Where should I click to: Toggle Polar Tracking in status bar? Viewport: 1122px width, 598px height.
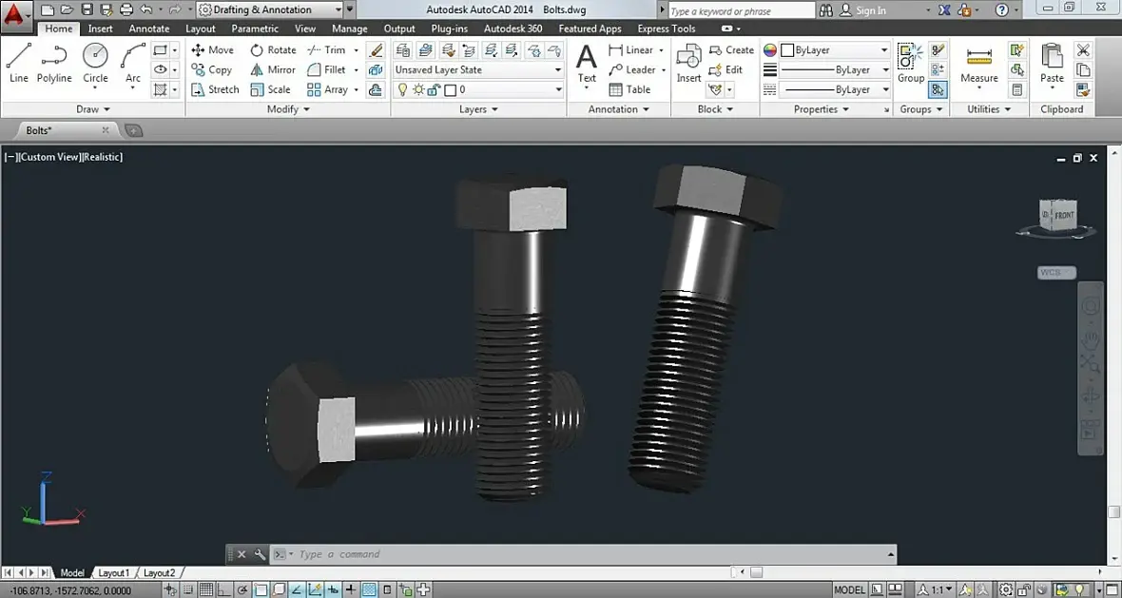pos(242,590)
